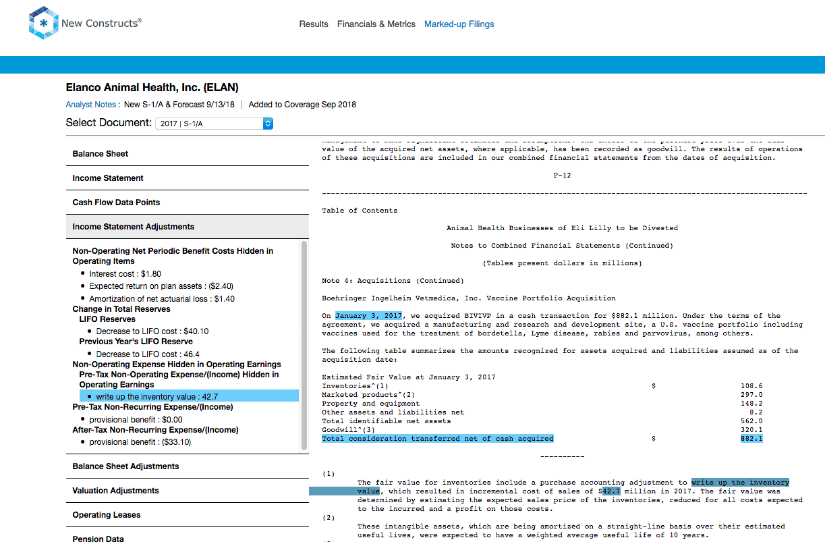The width and height of the screenshot is (825, 542).
Task: Open Financials & Metrics menu
Action: tap(376, 24)
